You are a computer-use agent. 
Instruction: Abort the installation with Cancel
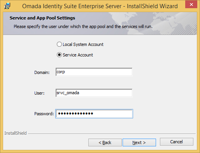click(177, 142)
